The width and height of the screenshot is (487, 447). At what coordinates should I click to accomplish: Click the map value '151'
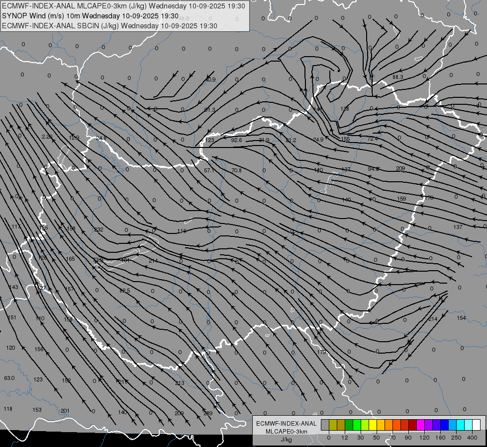coord(11,318)
